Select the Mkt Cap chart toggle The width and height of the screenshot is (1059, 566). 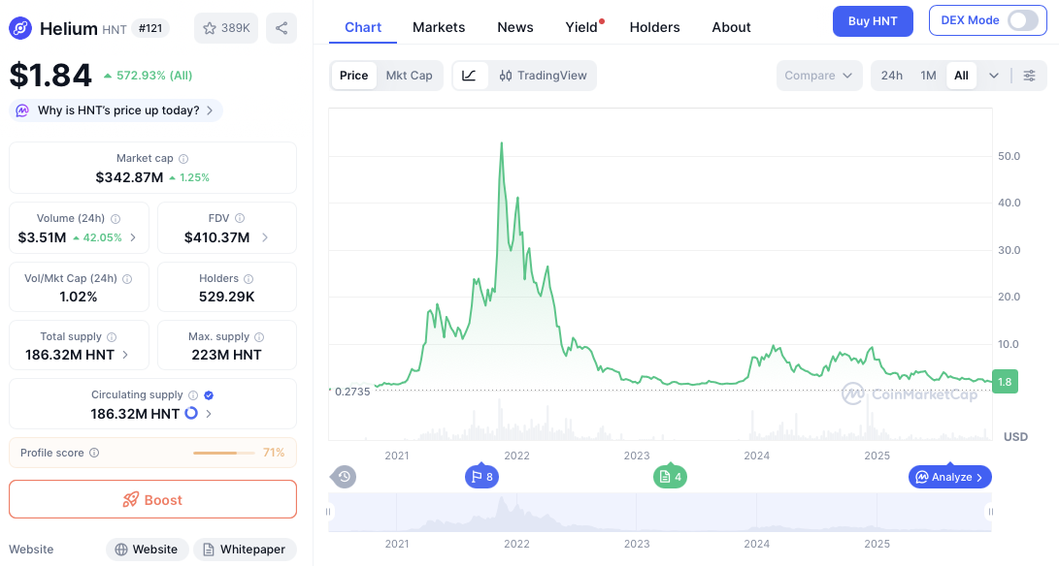(409, 76)
